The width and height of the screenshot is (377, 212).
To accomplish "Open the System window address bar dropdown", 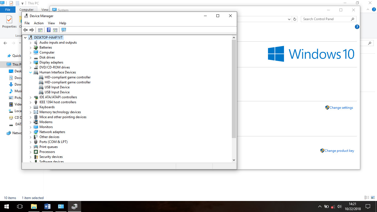I will 289,19.
